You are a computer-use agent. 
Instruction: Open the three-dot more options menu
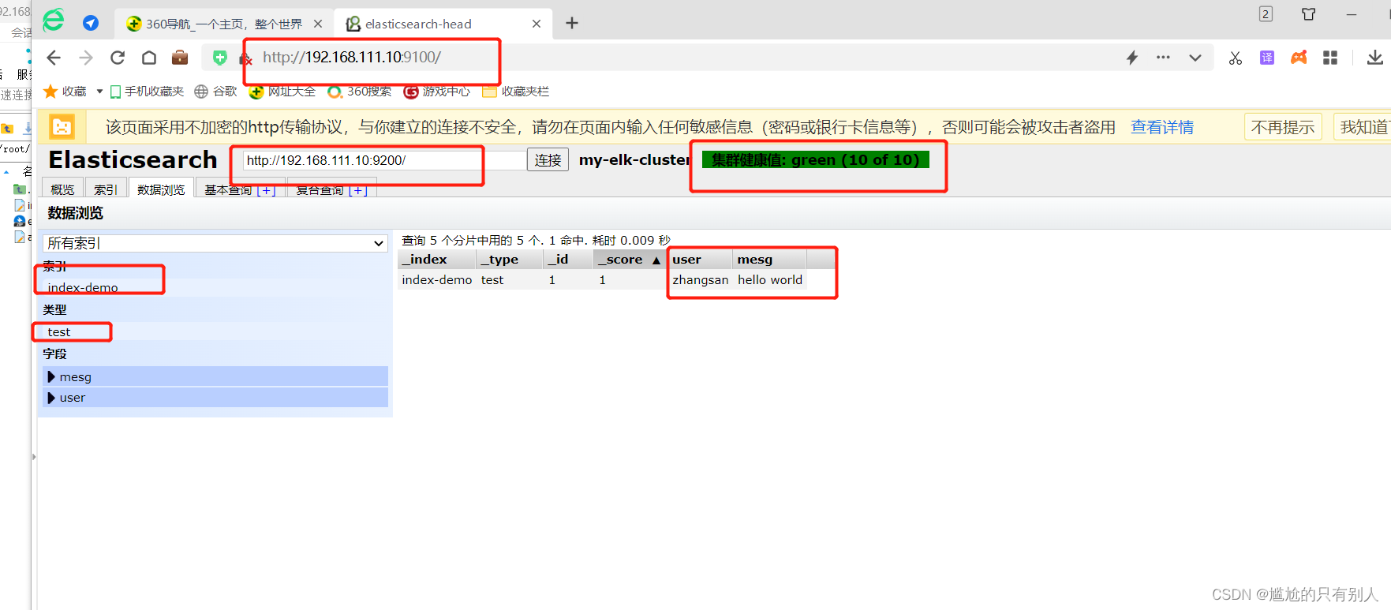click(x=1163, y=58)
